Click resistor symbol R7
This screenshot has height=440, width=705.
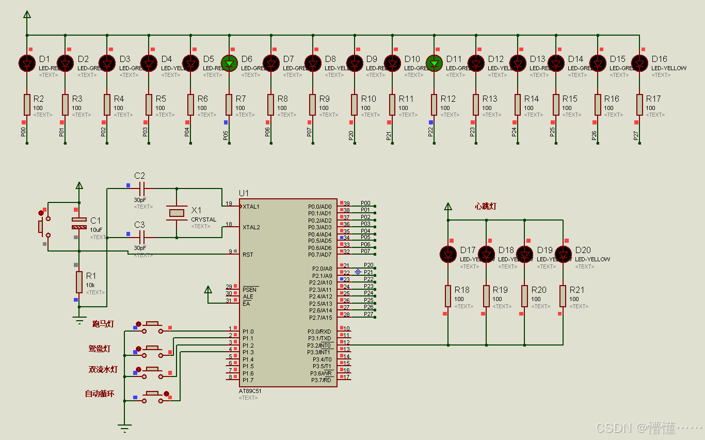point(229,104)
